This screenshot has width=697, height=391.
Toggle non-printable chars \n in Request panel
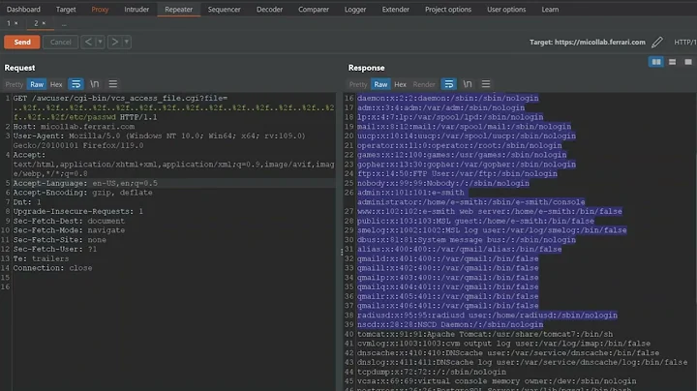[95, 84]
